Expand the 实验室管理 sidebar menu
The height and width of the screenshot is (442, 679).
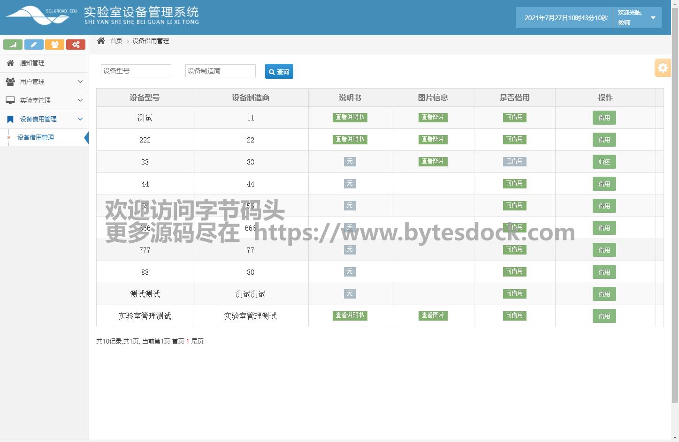[44, 100]
